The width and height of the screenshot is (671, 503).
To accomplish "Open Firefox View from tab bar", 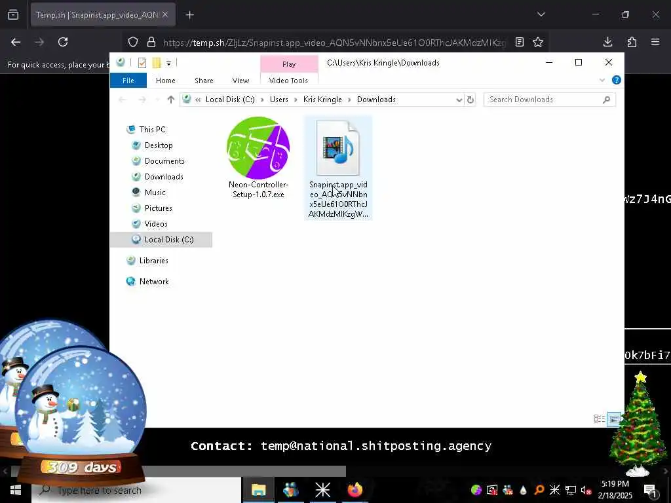I will pyautogui.click(x=13, y=15).
